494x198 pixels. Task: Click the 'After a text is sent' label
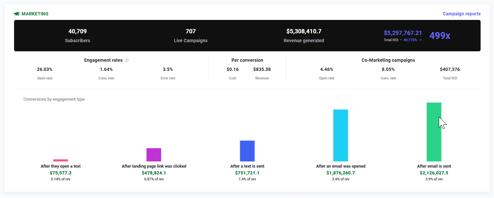click(247, 166)
